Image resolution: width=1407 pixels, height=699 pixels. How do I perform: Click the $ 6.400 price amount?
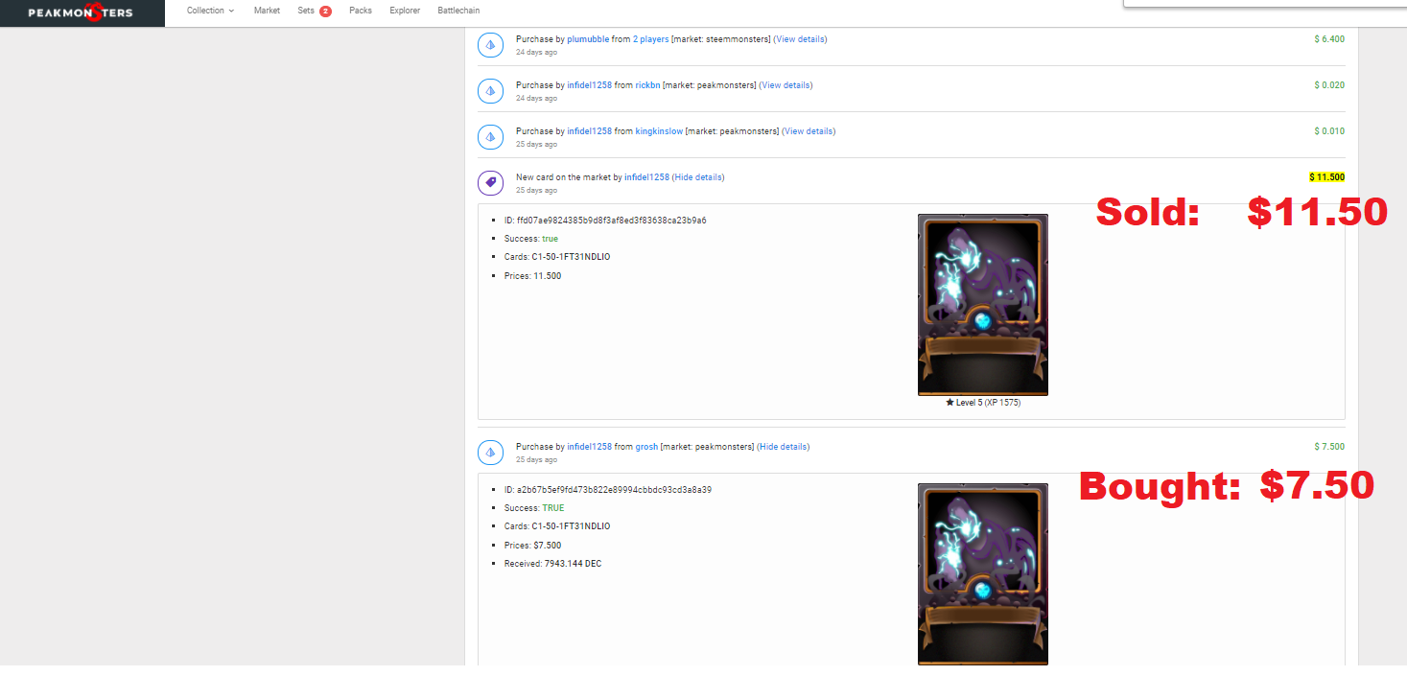pyautogui.click(x=1329, y=39)
